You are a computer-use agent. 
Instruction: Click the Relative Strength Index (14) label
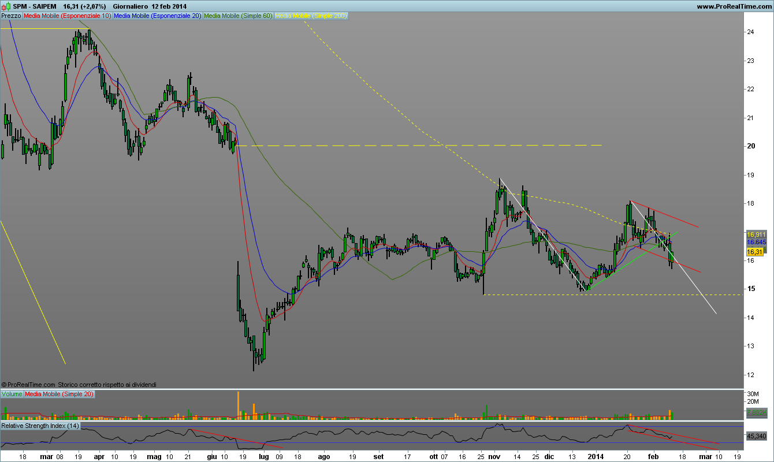pyautogui.click(x=40, y=426)
